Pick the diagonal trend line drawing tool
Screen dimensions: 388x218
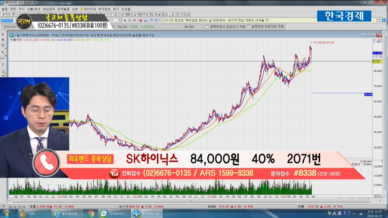click(3, 52)
